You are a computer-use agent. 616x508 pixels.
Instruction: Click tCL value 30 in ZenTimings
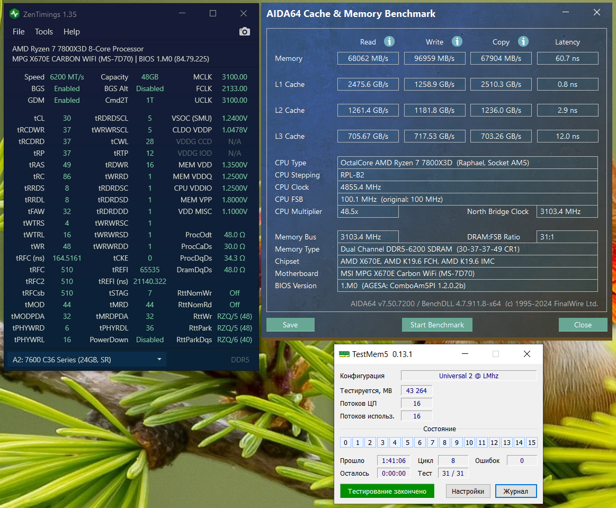click(67, 118)
